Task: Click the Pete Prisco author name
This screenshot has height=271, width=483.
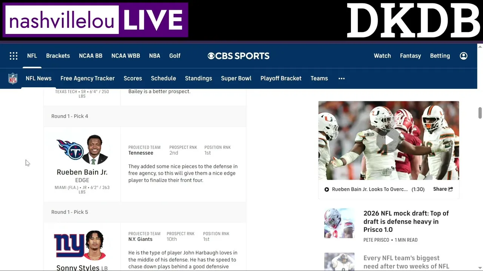Action: coord(376,240)
